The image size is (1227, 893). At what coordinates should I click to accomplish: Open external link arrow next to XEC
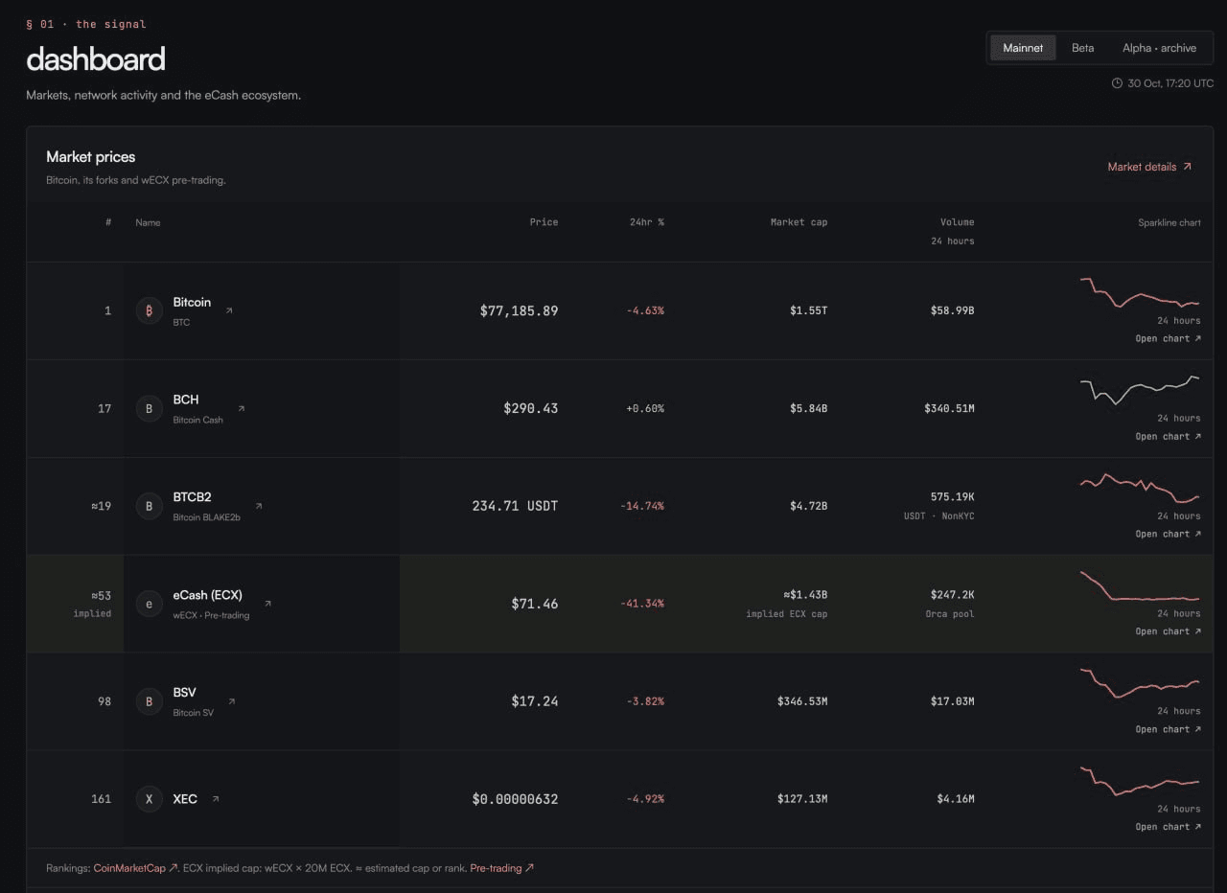[216, 799]
